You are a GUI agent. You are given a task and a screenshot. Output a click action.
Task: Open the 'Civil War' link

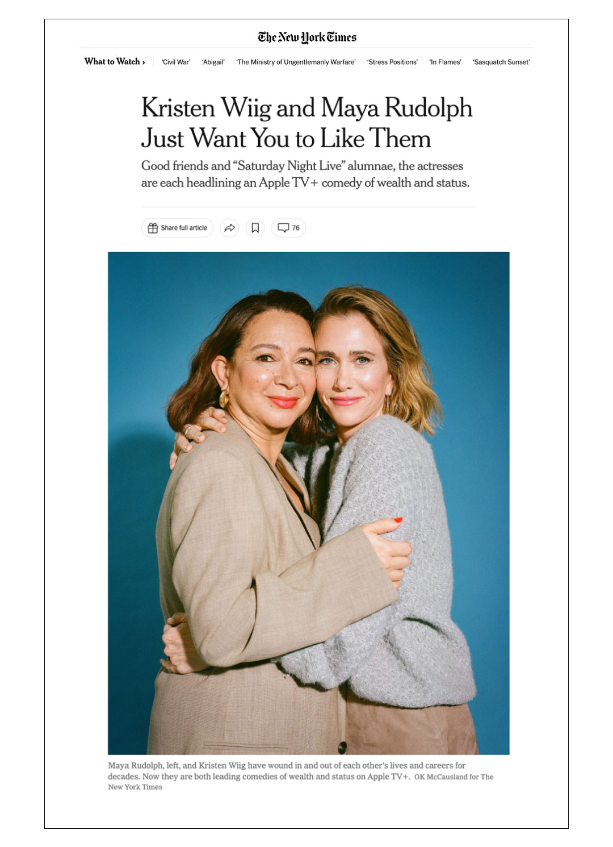(176, 62)
